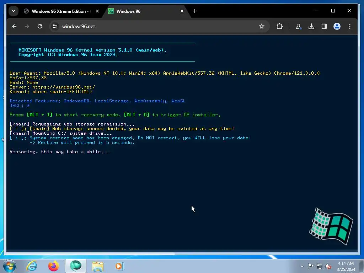Go back to the previous page
Screen dimensions: 364x273
click(14, 26)
